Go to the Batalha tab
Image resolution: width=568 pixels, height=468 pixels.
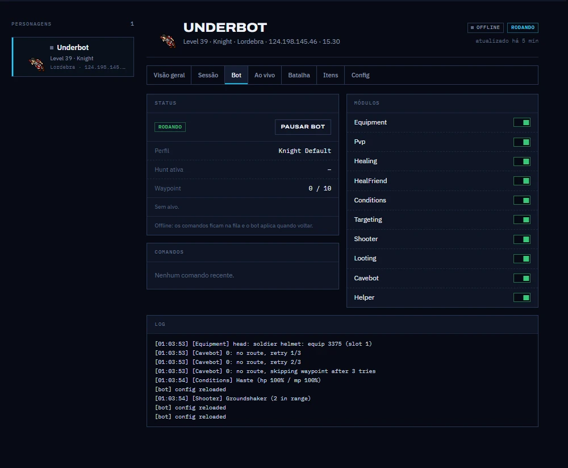(x=299, y=75)
